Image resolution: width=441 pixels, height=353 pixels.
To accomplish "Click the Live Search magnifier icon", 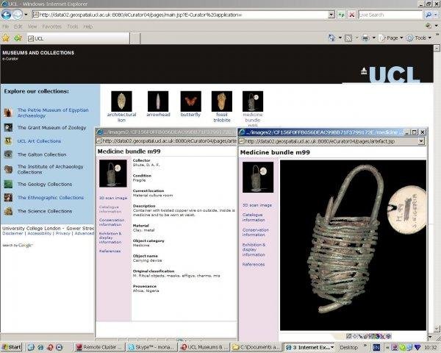I will tap(429, 15).
